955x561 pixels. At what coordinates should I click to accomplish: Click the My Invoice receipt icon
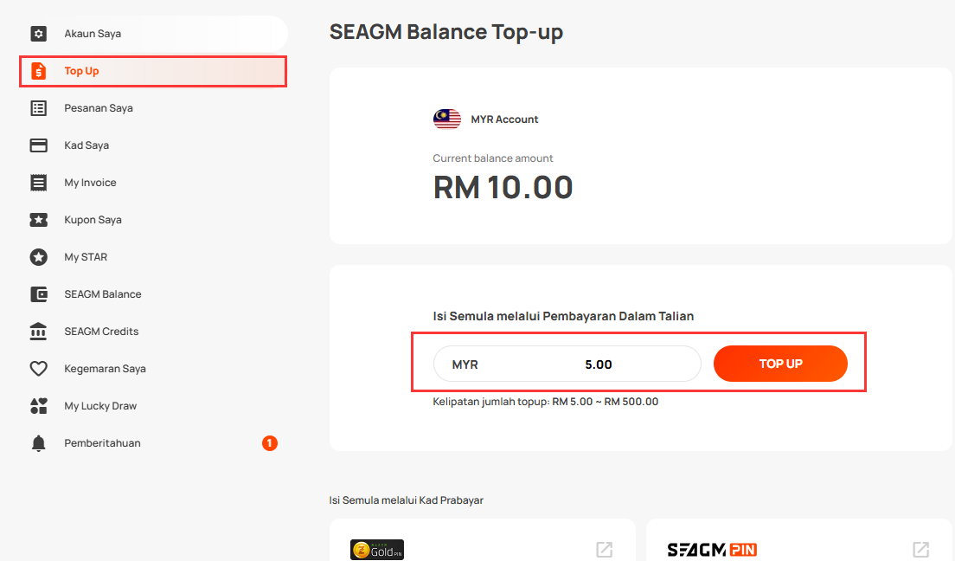pyautogui.click(x=38, y=183)
